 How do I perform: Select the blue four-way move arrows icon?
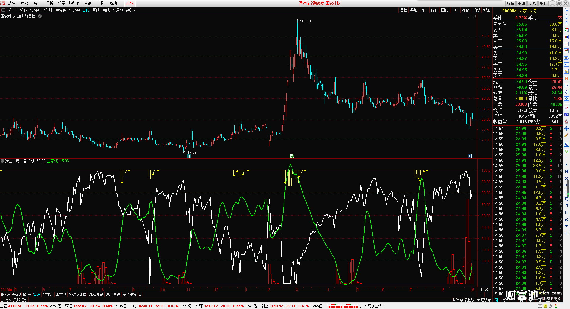point(566,128)
